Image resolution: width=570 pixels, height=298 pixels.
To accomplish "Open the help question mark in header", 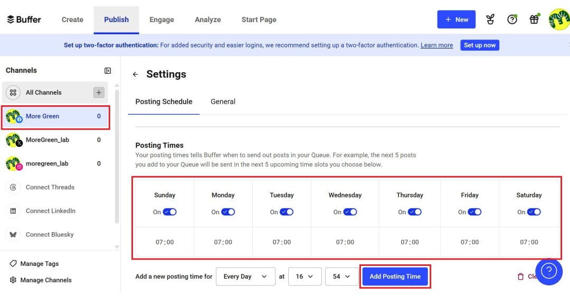I will 512,19.
